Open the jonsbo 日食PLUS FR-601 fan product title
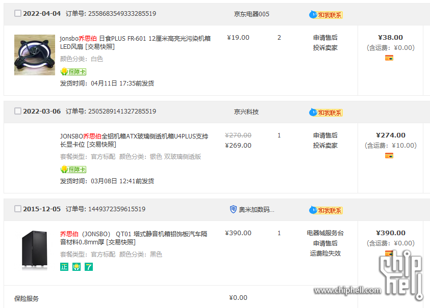430x308 pixels. (x=135, y=42)
